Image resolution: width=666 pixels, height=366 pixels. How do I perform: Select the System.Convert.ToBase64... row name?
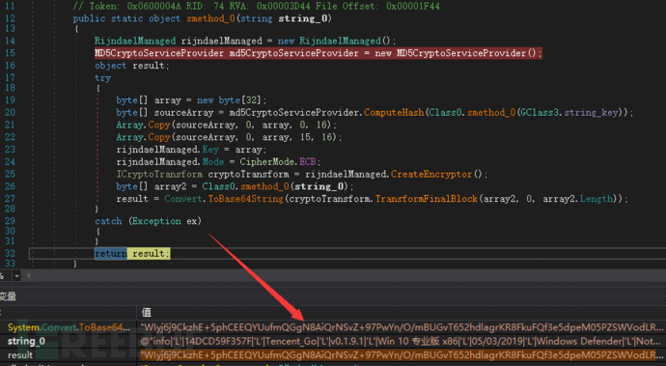69,327
